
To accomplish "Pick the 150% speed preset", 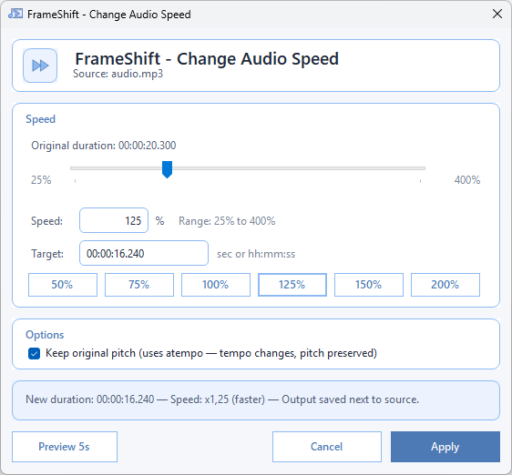I will pyautogui.click(x=369, y=285).
